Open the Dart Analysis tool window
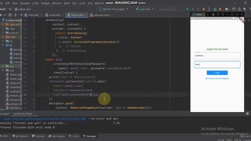Image resolution: width=251 pixels, height=141 pixels. [56, 136]
